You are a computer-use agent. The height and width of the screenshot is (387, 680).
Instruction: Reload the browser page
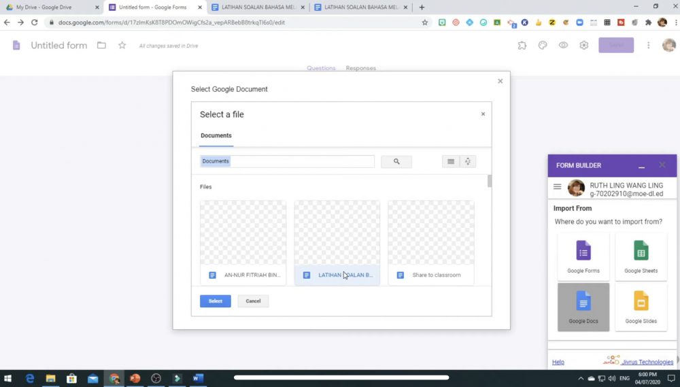pyautogui.click(x=34, y=22)
